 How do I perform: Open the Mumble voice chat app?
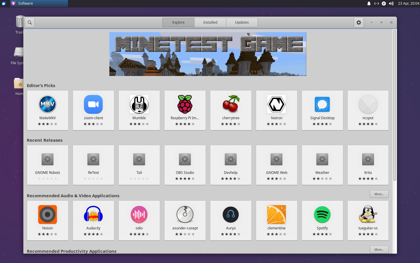[x=139, y=110]
